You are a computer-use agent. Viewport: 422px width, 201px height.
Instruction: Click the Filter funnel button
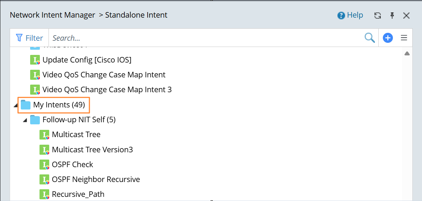pyautogui.click(x=29, y=38)
